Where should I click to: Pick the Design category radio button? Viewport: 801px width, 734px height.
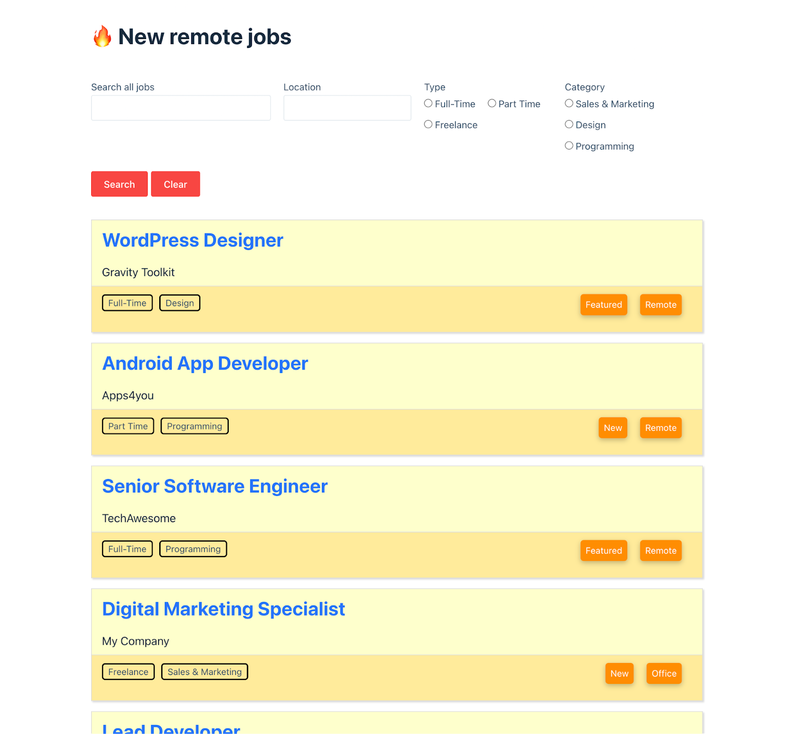pyautogui.click(x=569, y=124)
